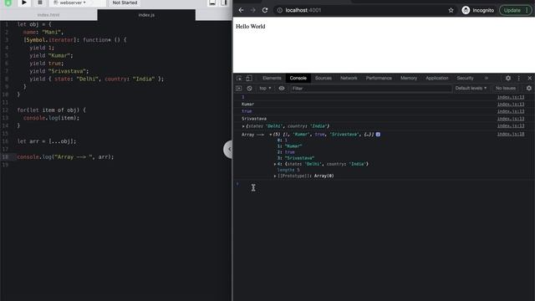Select the 1: "Kumar" array entry
This screenshot has height=301, width=535.
[x=290, y=146]
